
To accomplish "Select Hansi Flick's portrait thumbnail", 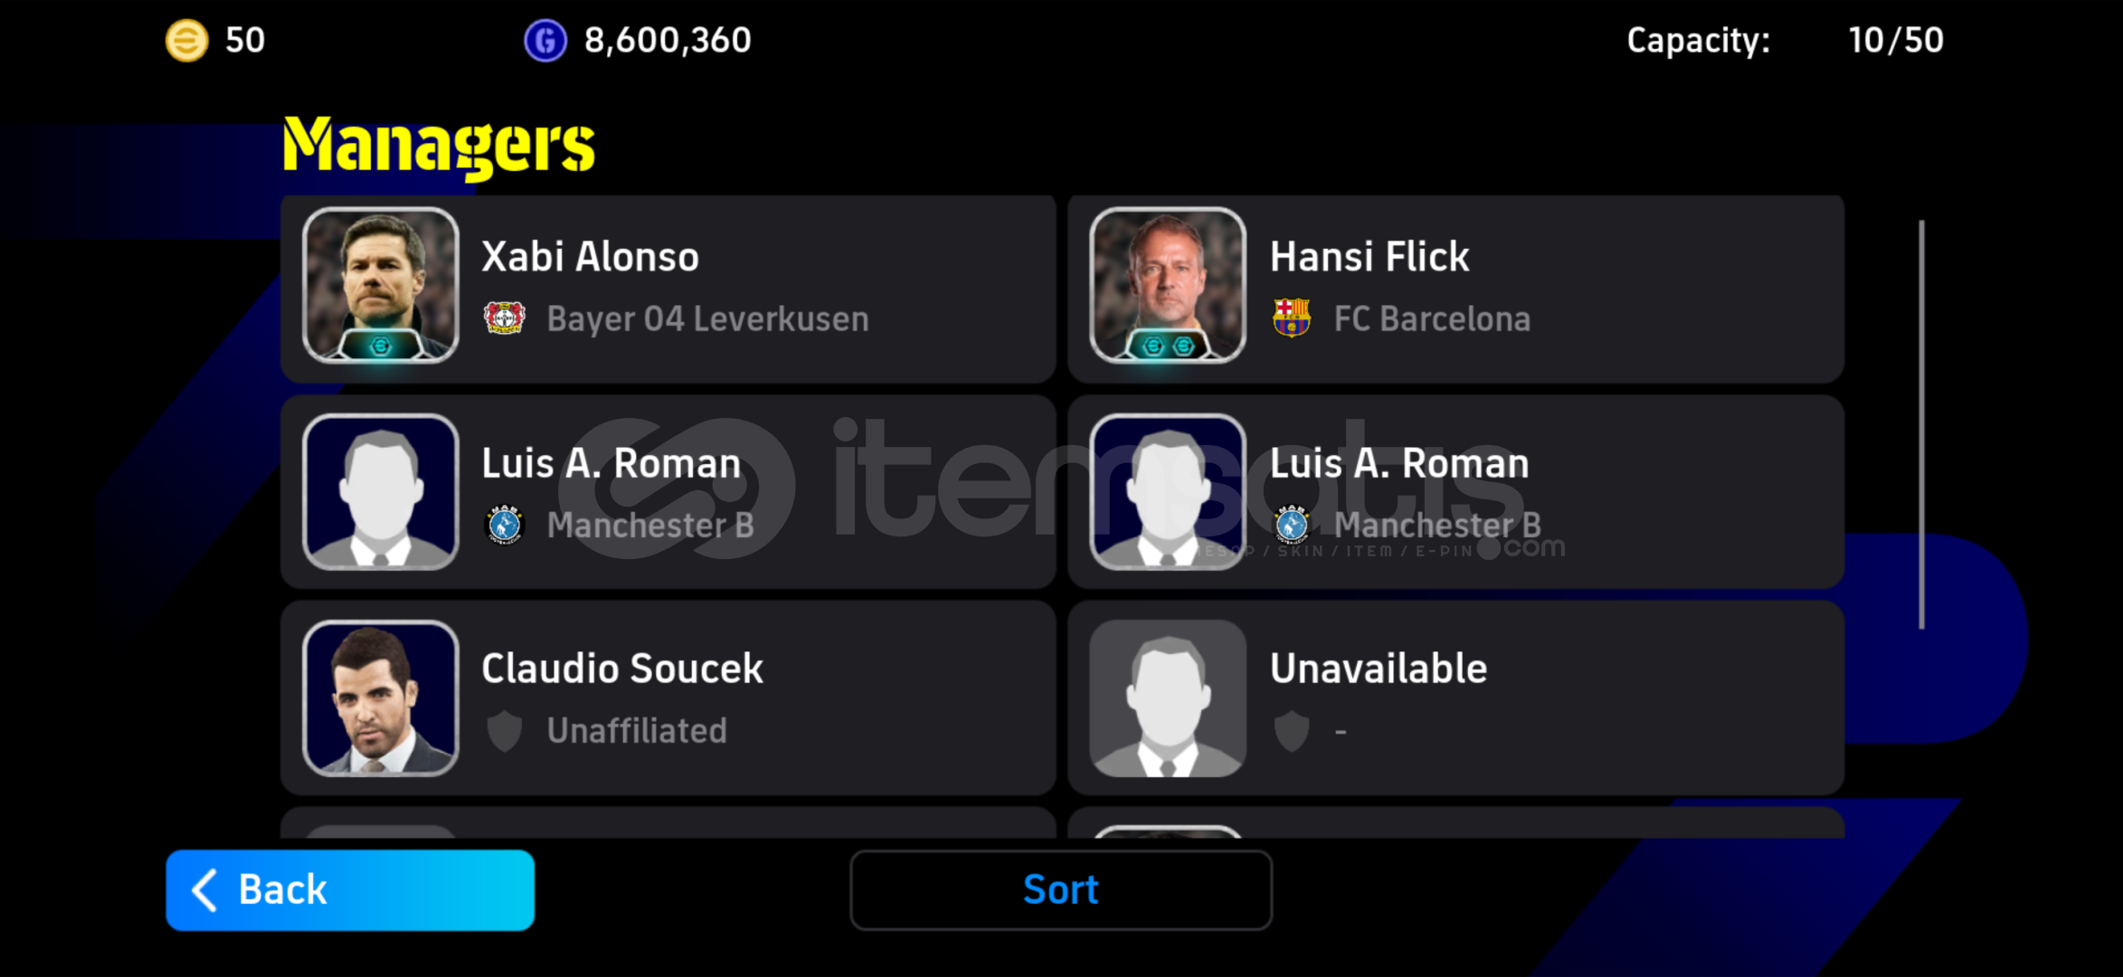I will (x=1168, y=286).
